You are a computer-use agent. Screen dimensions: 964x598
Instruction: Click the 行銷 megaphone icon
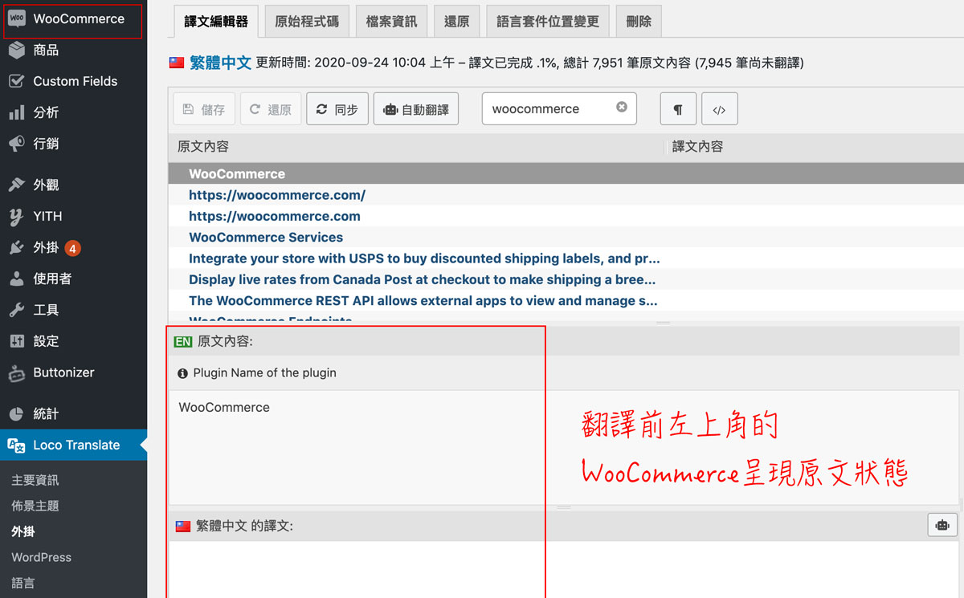pos(16,144)
